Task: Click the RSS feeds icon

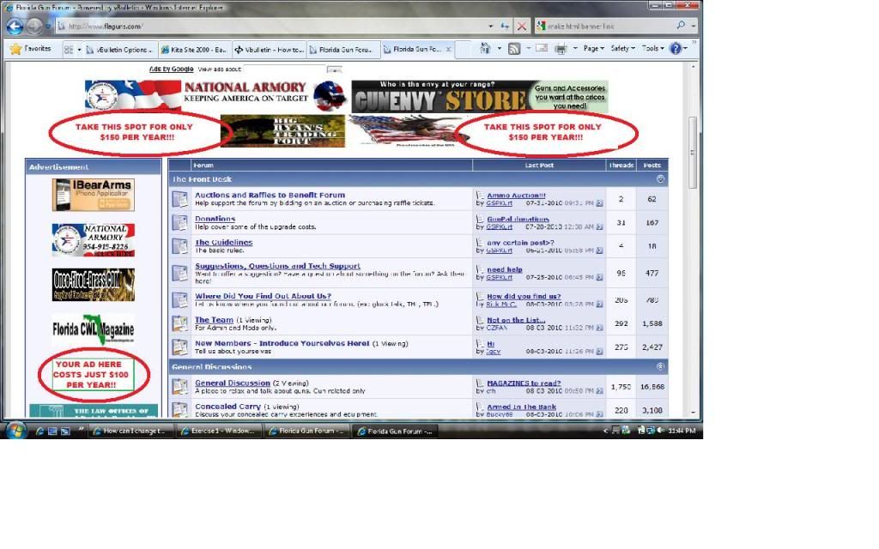Action: pyautogui.click(x=514, y=49)
